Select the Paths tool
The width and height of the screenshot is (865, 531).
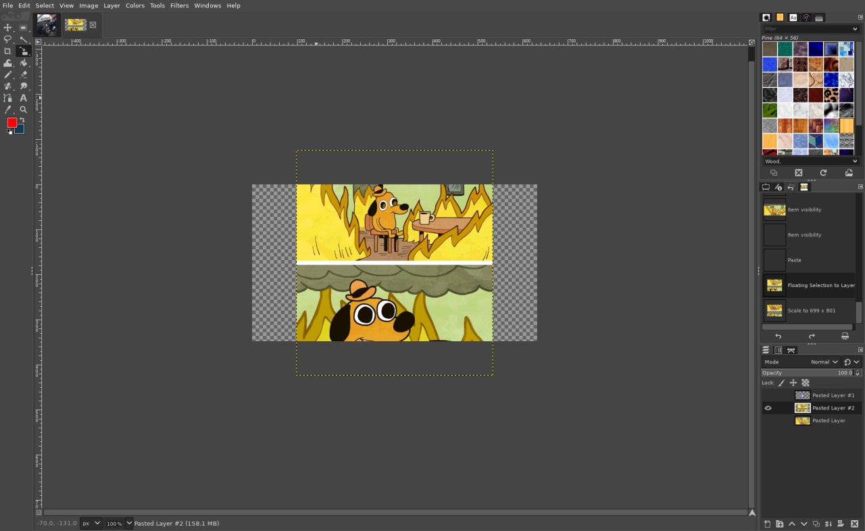[8, 98]
